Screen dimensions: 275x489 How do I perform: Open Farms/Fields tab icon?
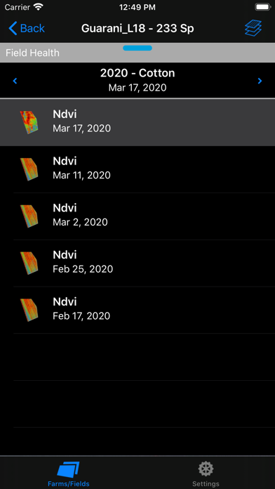[x=69, y=469]
